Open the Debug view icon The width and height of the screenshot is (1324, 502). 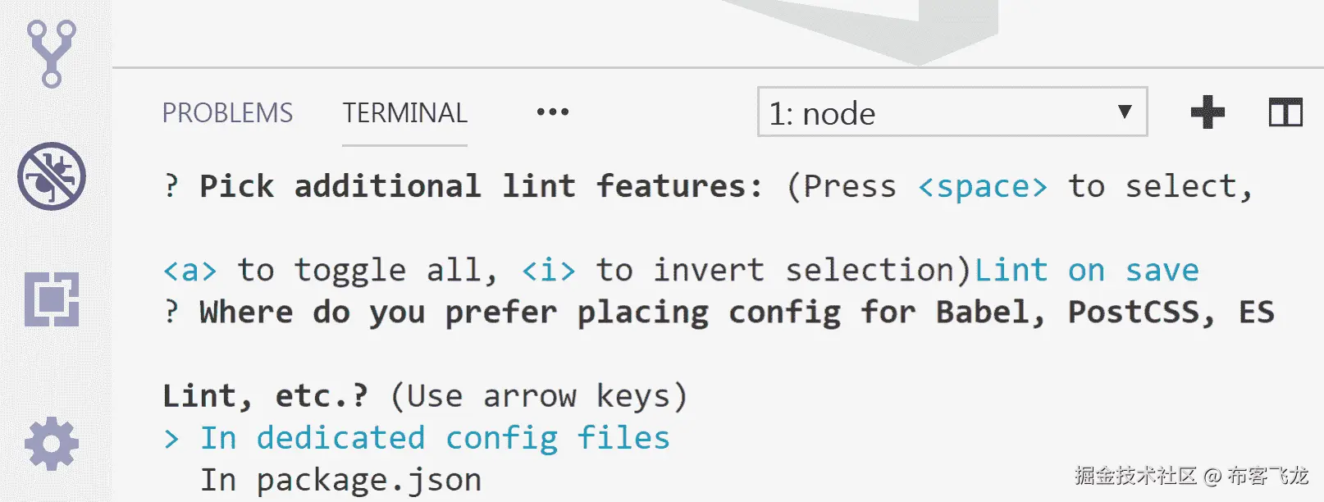(x=52, y=176)
